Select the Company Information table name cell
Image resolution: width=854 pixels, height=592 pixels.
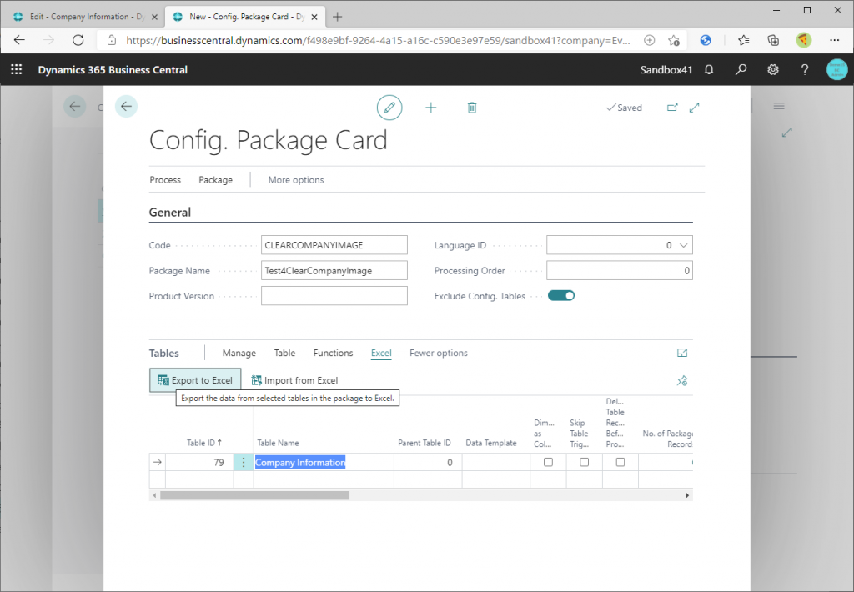324,463
